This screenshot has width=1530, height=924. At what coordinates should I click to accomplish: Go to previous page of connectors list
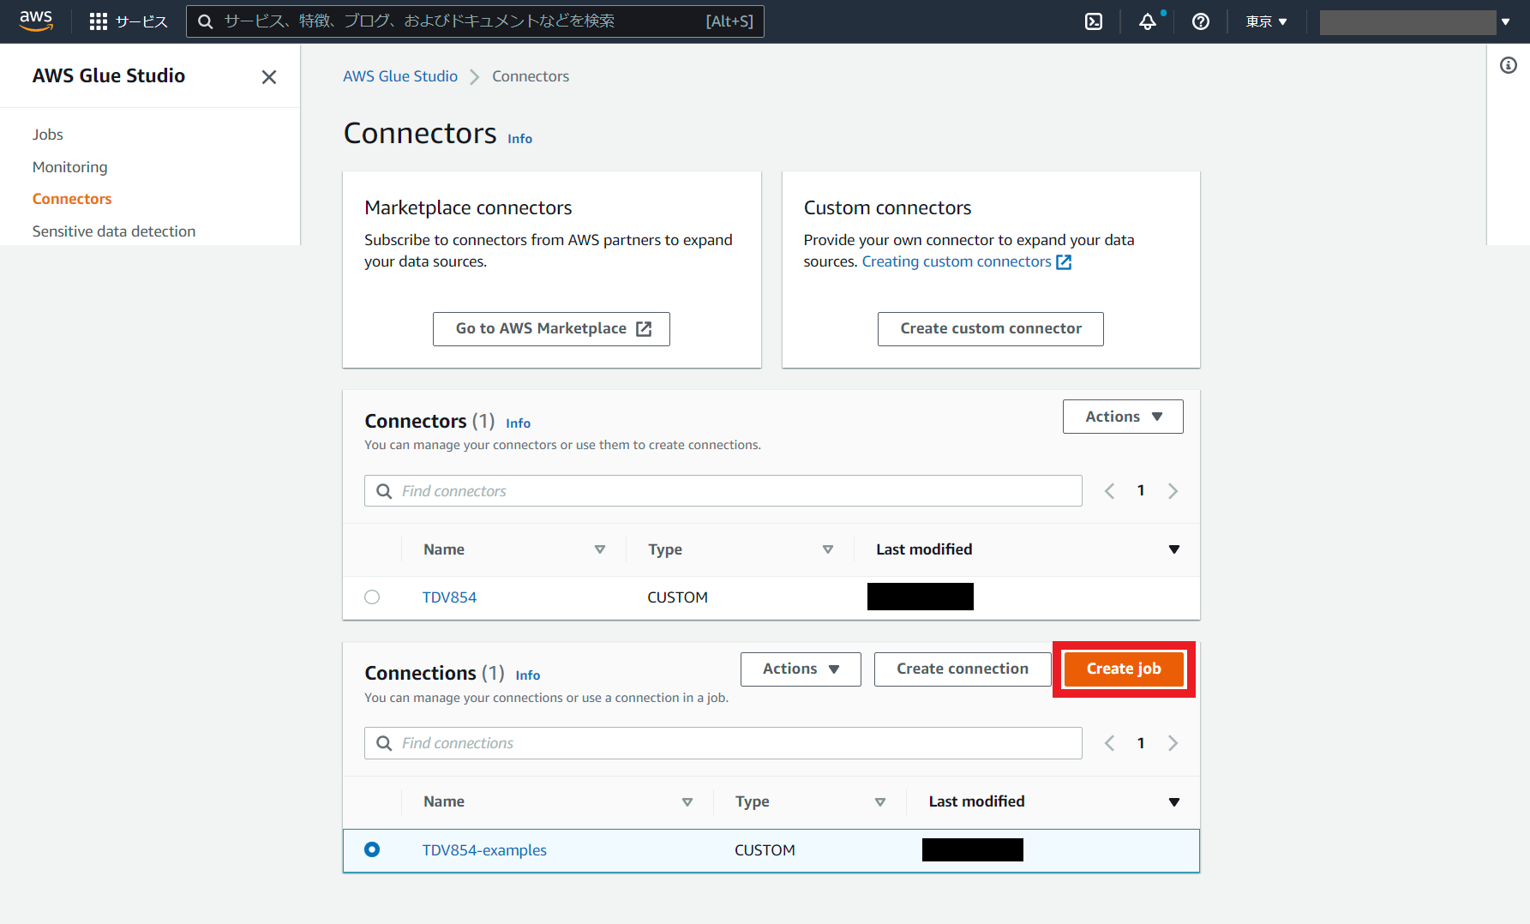1109,491
